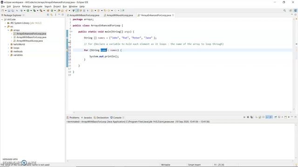This screenshot has width=298, height=167.
Task: Open the Open Perspective icon
Action: pyautogui.click(x=291, y=11)
